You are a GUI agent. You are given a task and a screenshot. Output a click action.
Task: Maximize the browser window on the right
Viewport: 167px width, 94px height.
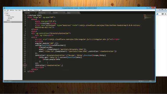(x=162, y=9)
